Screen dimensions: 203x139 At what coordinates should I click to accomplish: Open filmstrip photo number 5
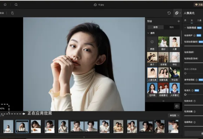50,126
